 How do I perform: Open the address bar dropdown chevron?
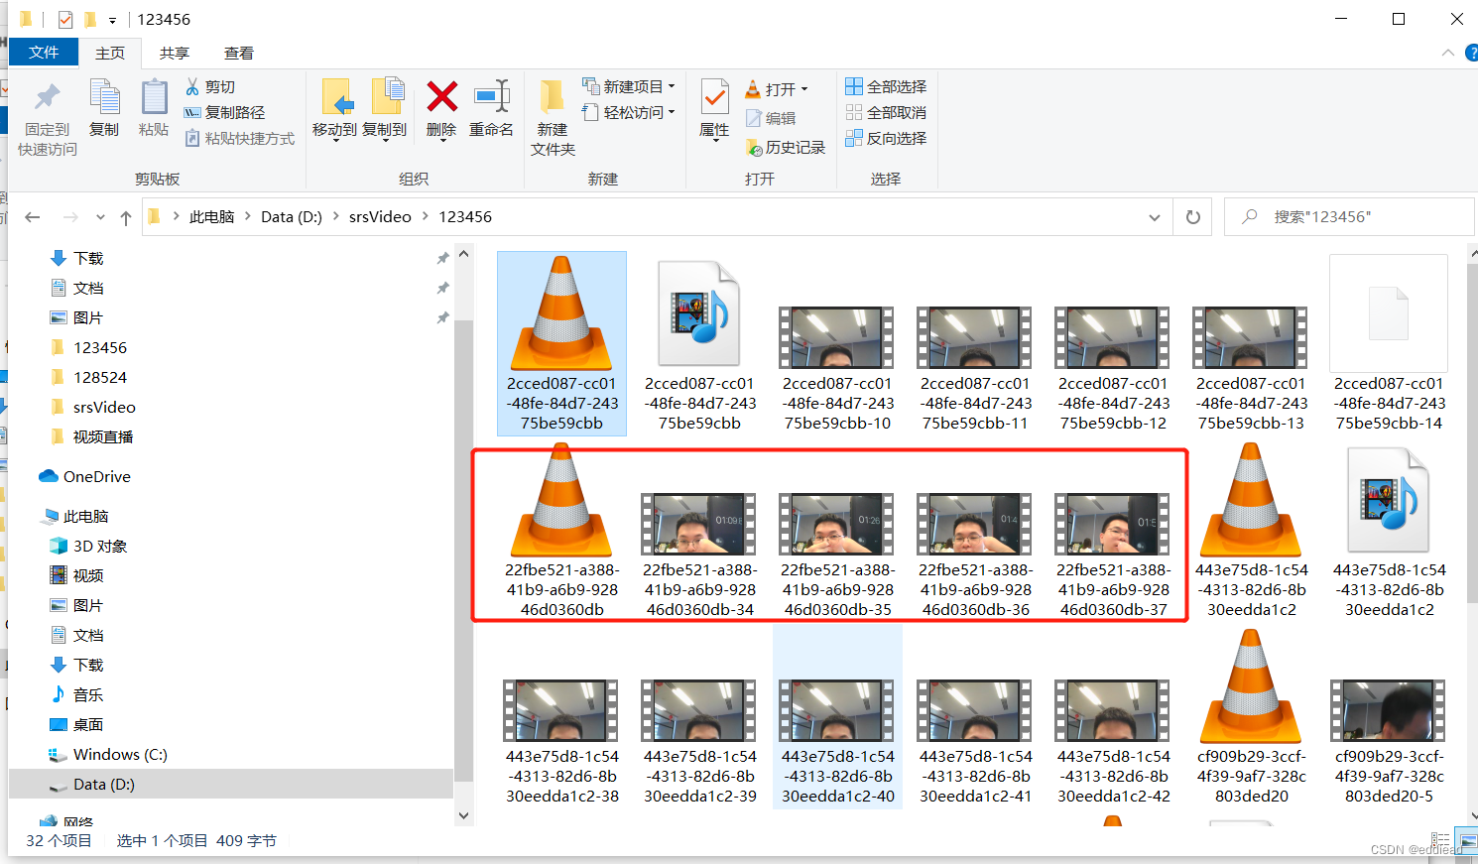point(1154,216)
